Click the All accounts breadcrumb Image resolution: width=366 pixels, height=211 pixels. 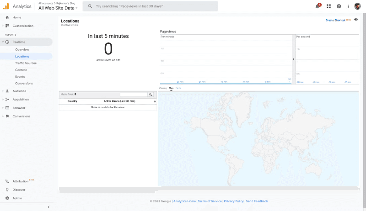[x=45, y=3]
